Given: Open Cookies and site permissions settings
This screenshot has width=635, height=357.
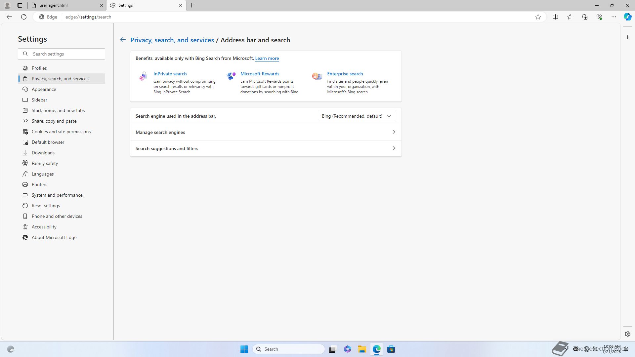Looking at the screenshot, I should (x=61, y=132).
